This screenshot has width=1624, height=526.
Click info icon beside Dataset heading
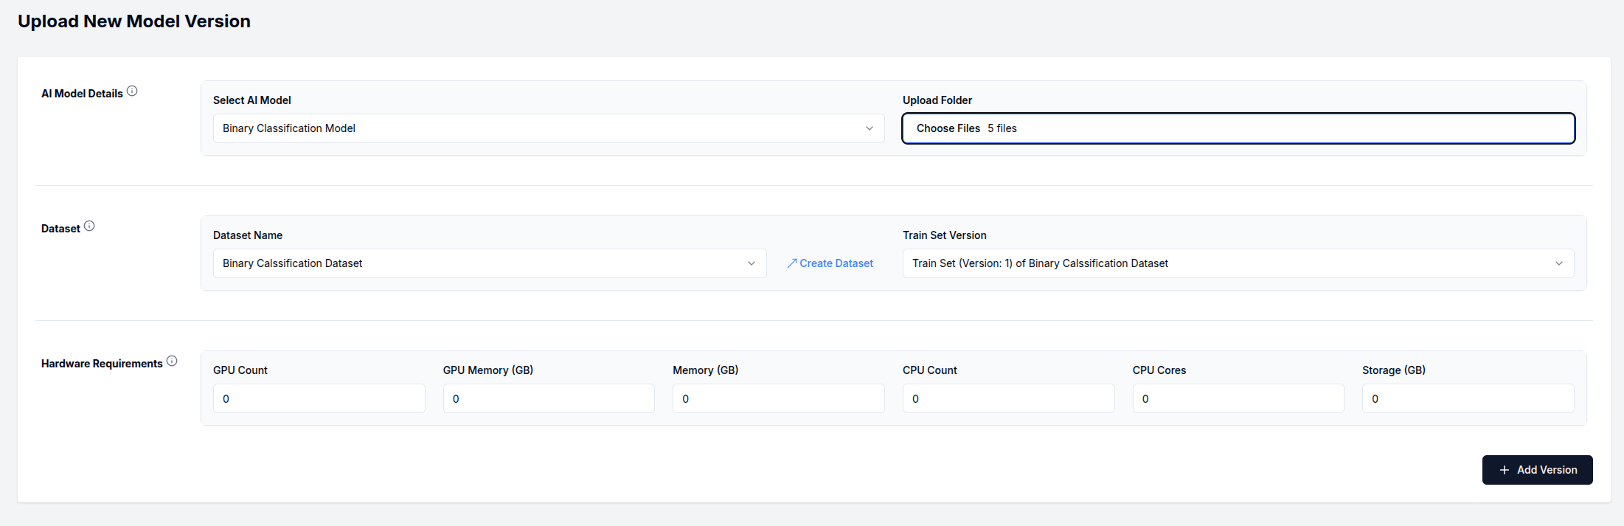pos(89,226)
